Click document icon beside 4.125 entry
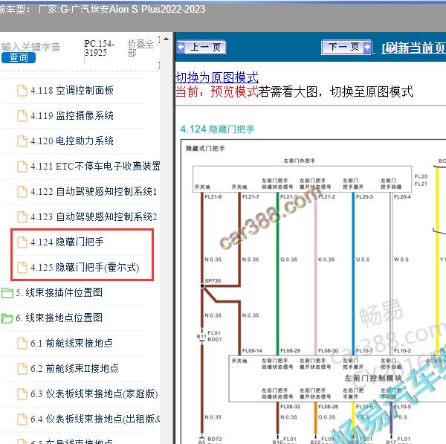Screen dimensions: 446x444 (22, 268)
